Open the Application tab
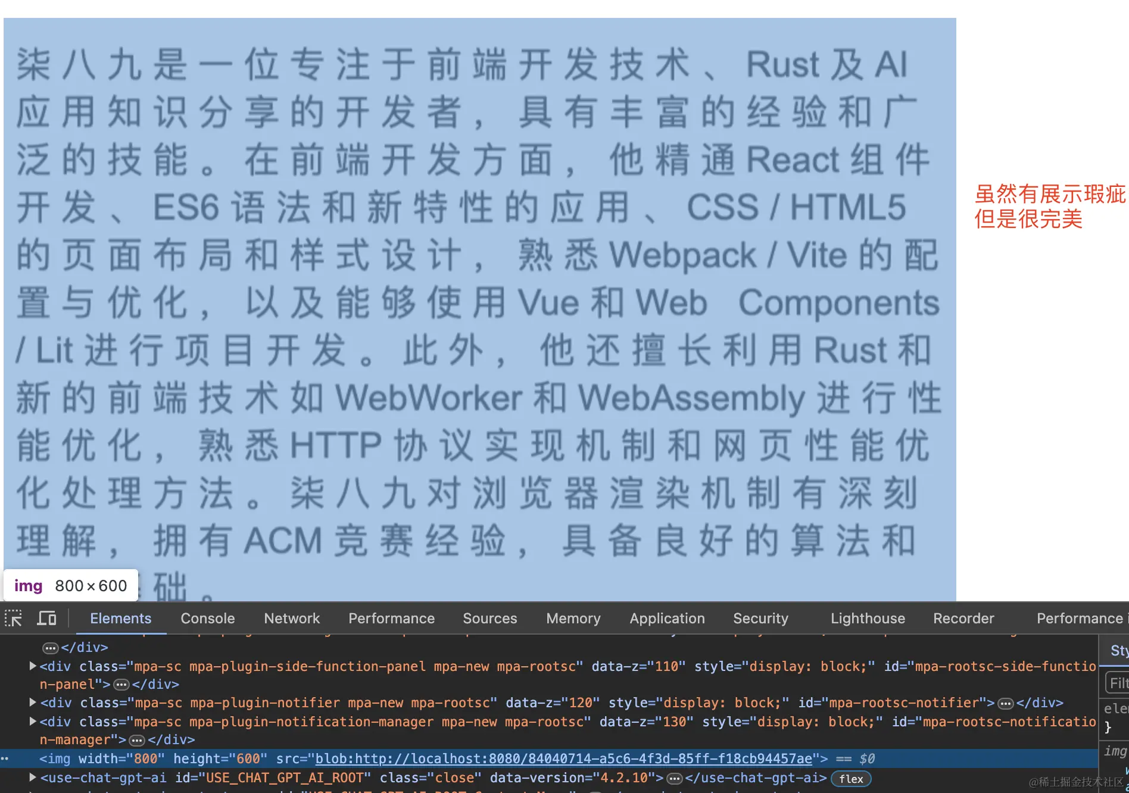The image size is (1129, 793). pos(668,619)
